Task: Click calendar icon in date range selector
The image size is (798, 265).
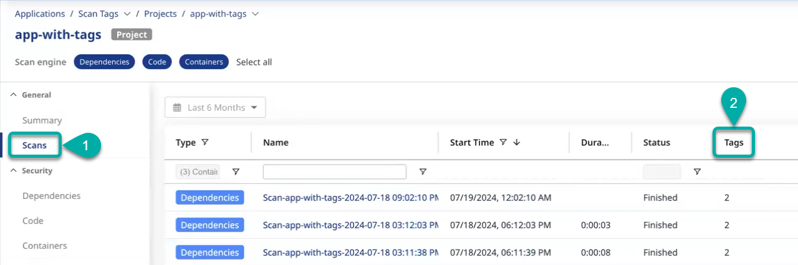Action: [x=177, y=108]
